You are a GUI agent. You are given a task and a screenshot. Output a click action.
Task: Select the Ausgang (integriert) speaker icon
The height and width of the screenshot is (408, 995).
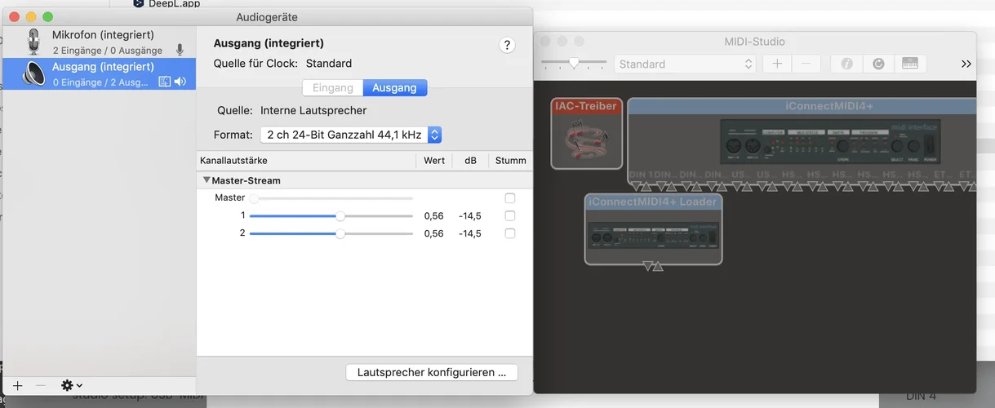(x=34, y=73)
